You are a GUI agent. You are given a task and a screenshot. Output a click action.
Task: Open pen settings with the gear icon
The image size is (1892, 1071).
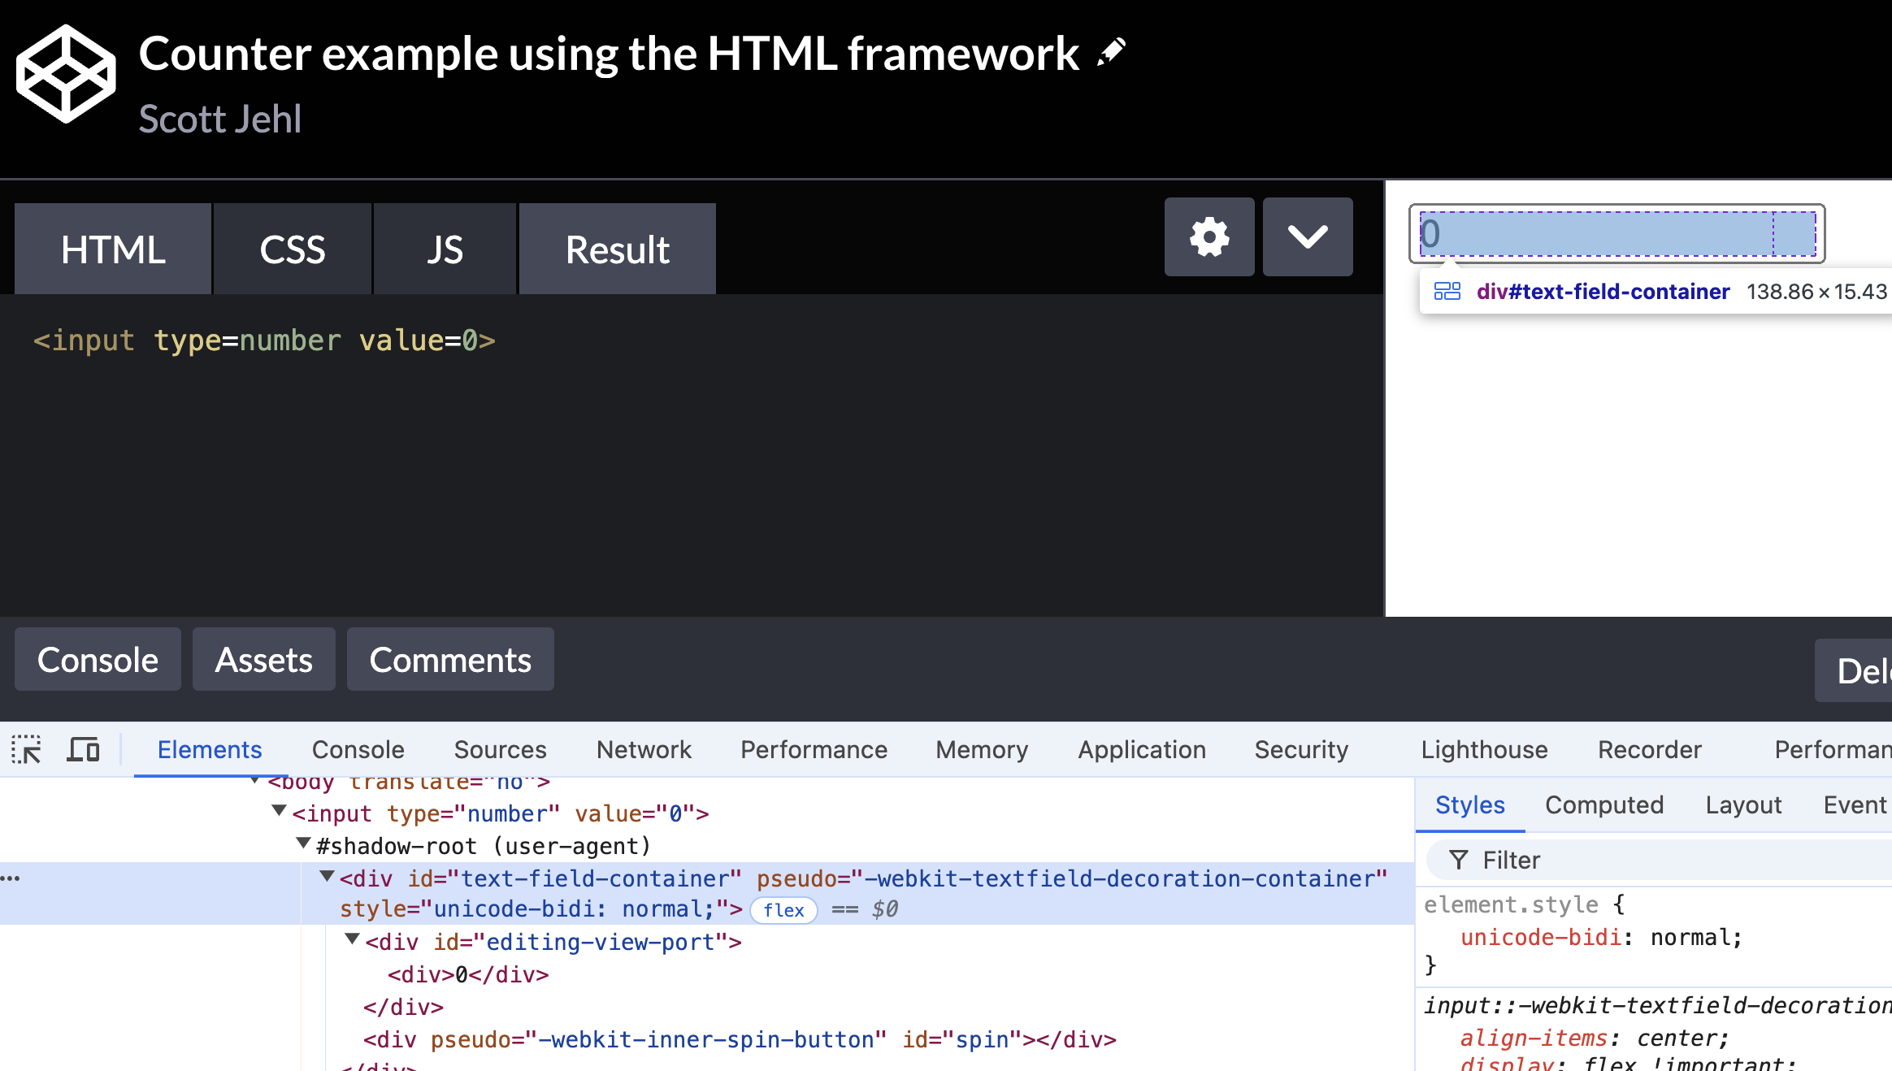pos(1209,236)
